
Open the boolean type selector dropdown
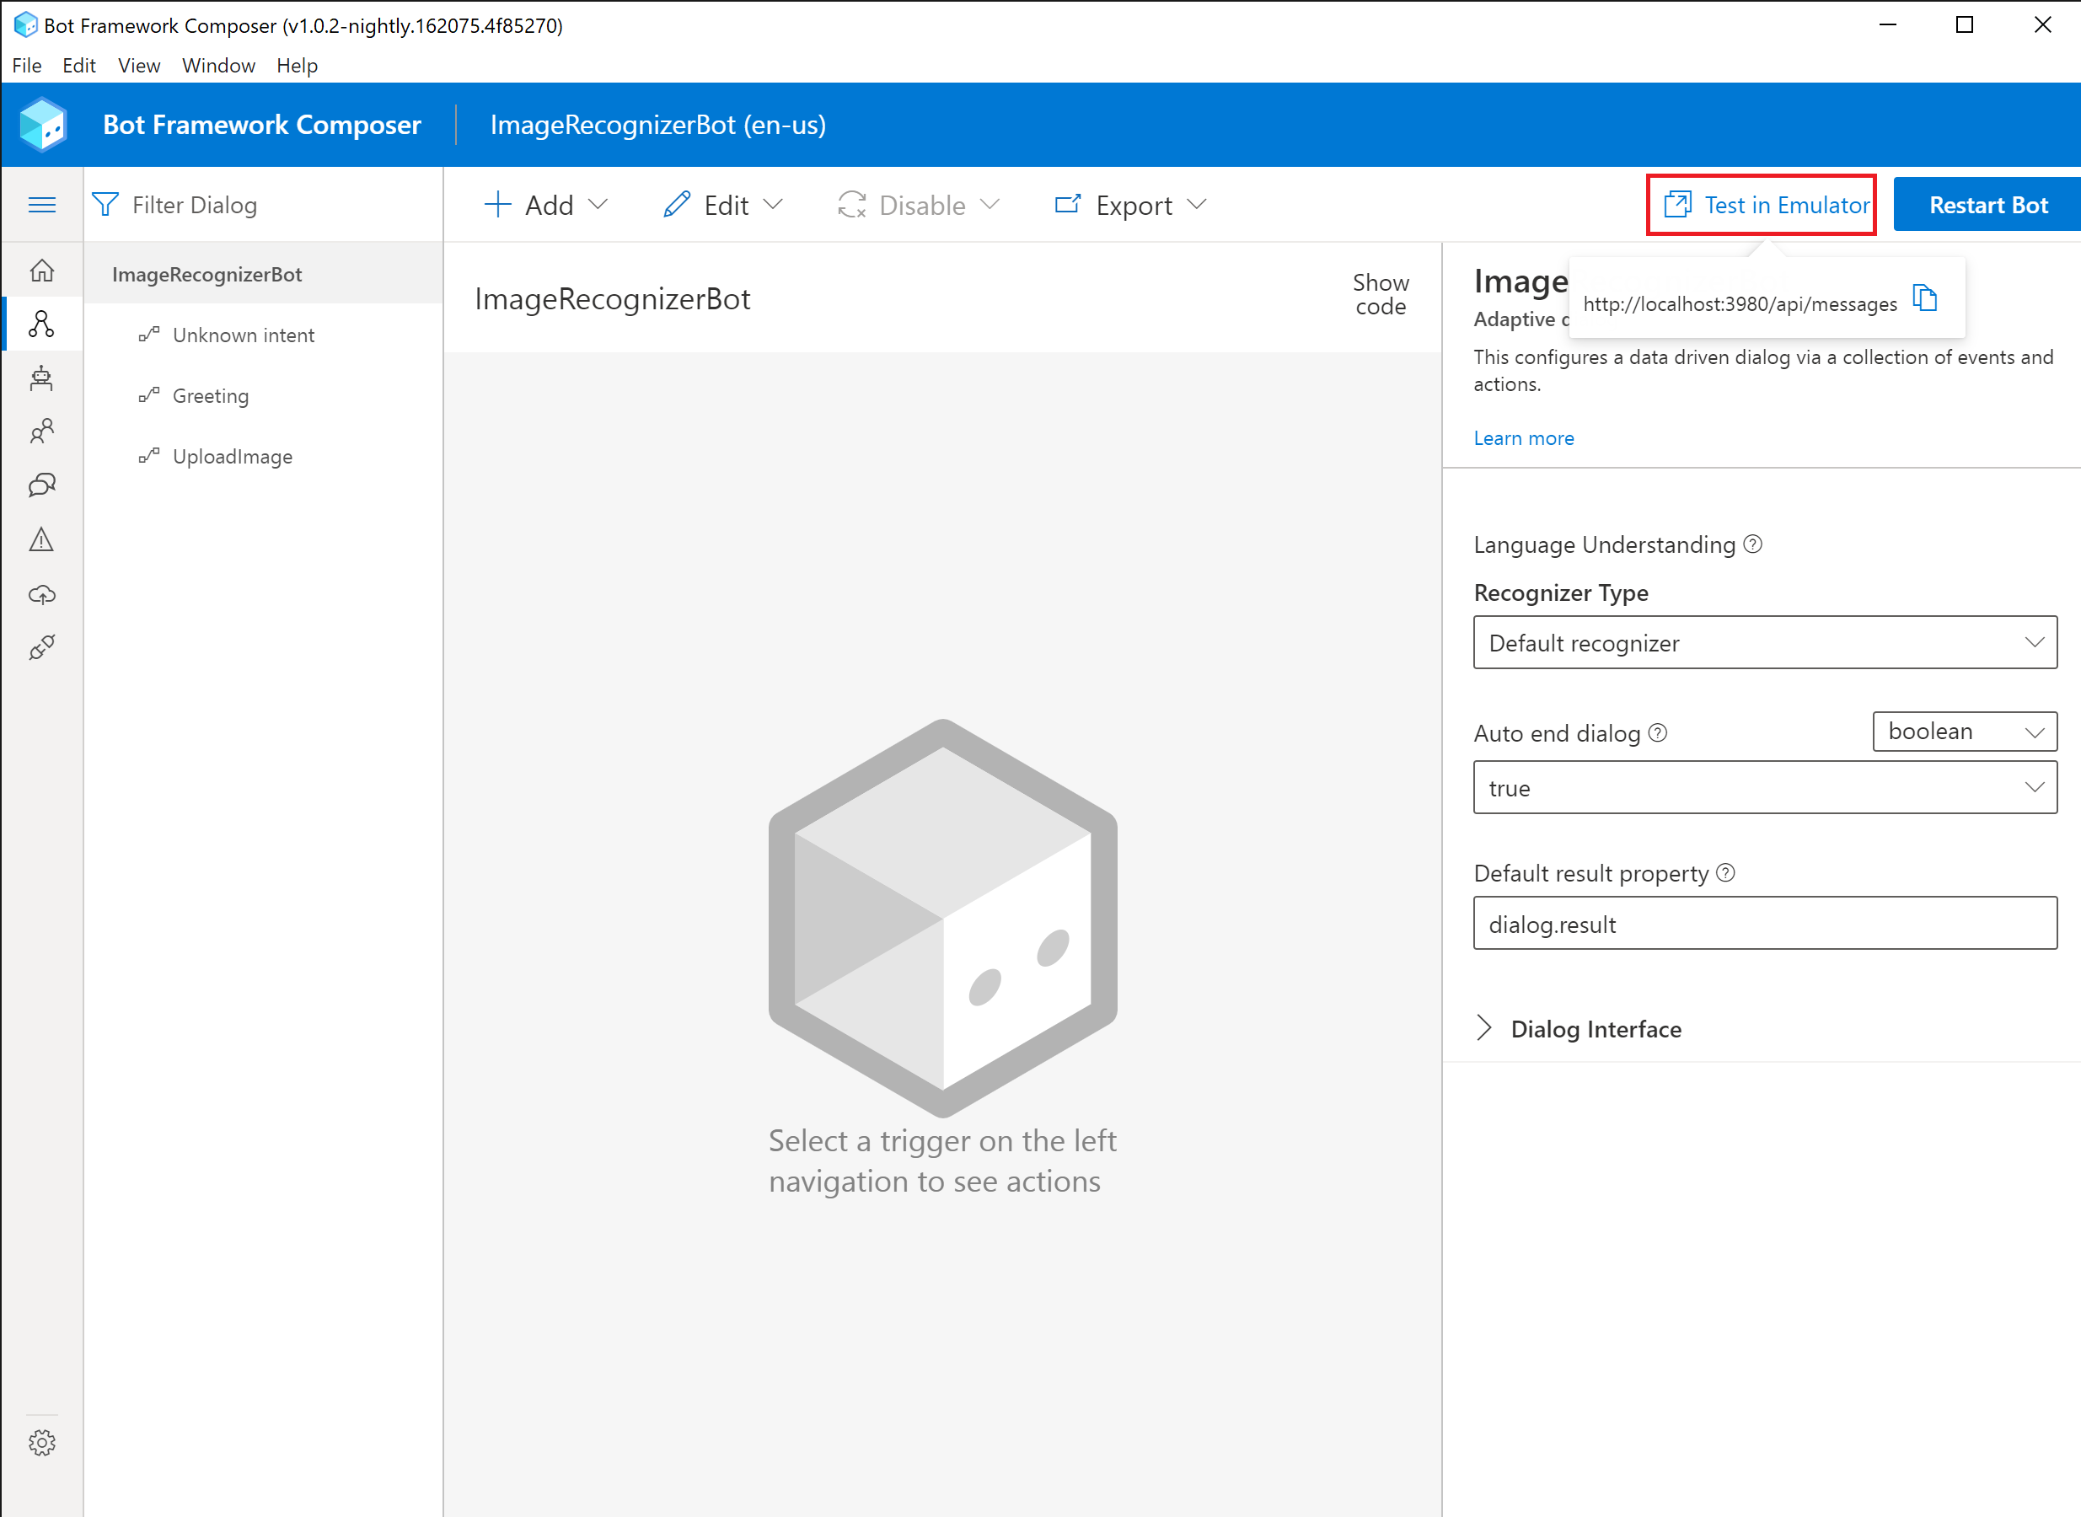pyautogui.click(x=1966, y=732)
